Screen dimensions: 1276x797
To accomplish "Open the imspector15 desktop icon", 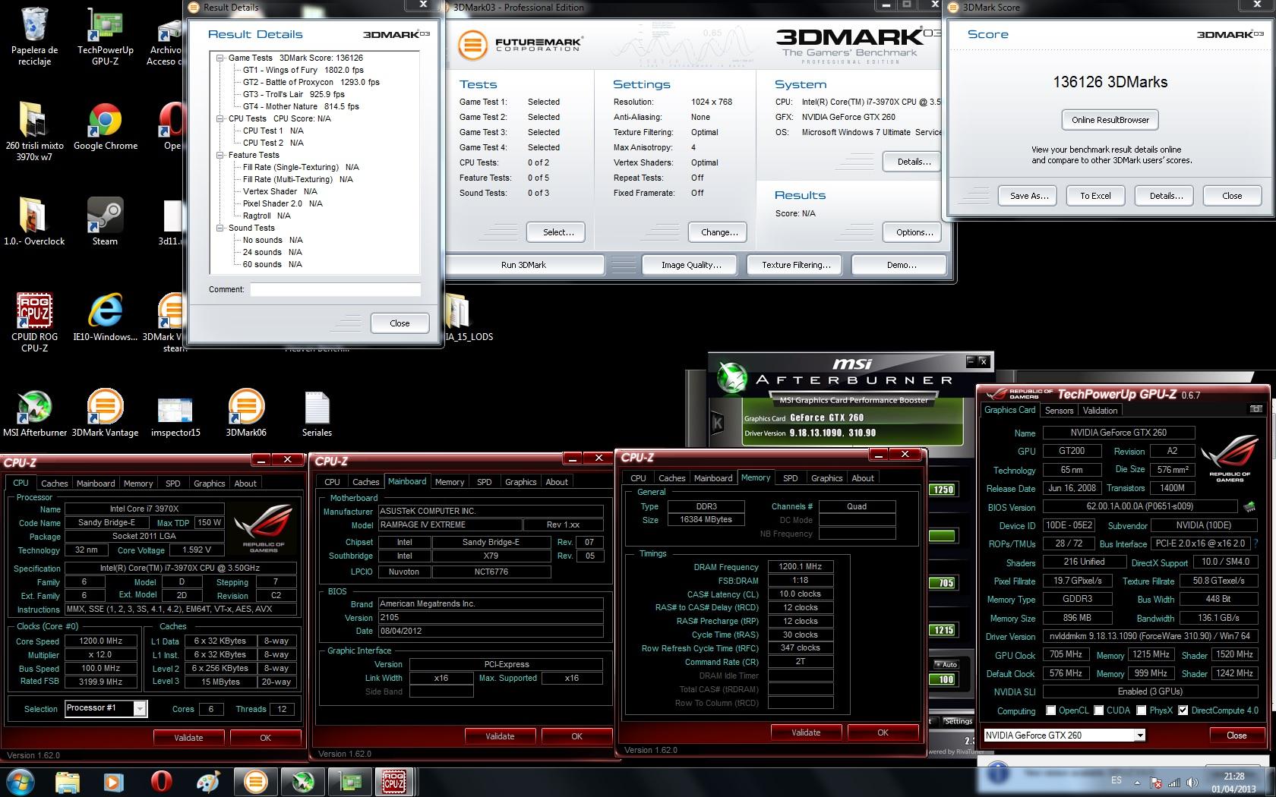I will coord(175,413).
